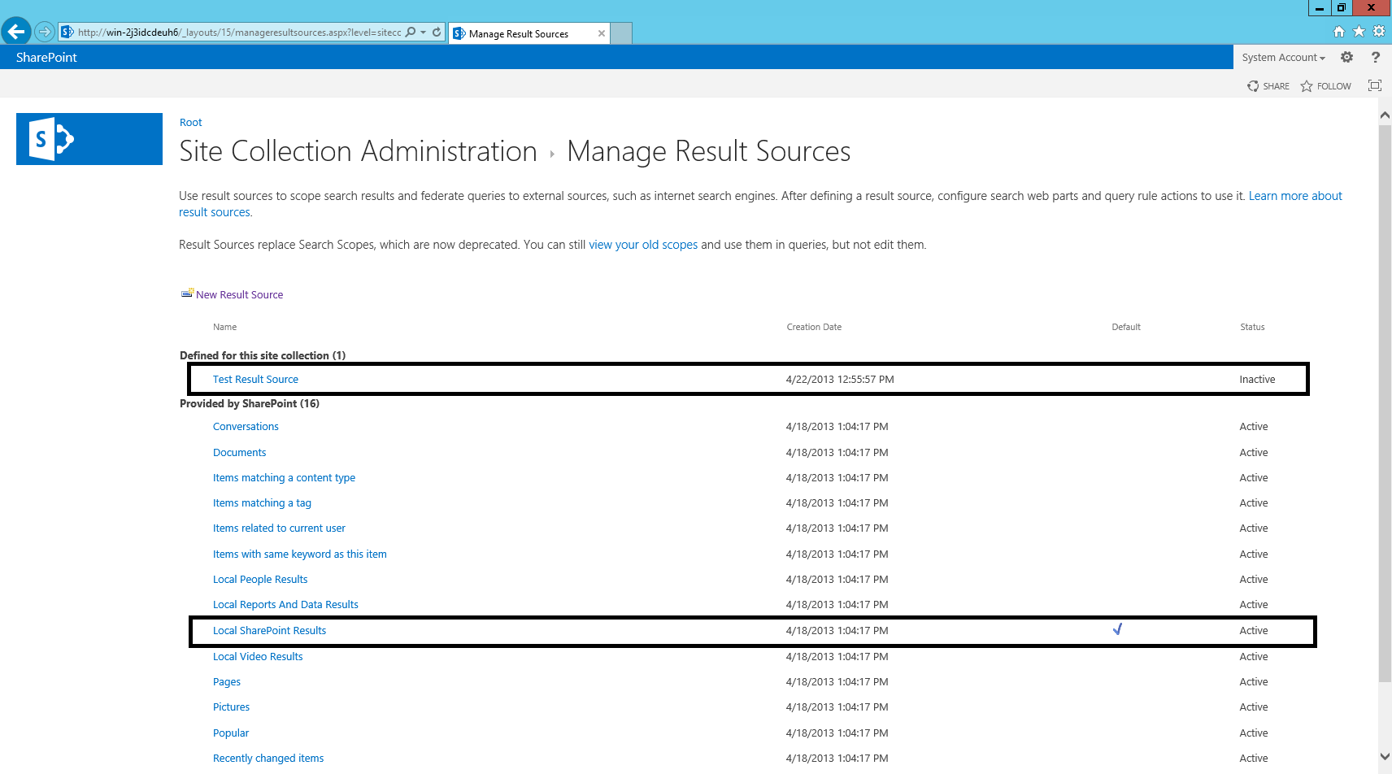The width and height of the screenshot is (1392, 774).
Task: Open browser Tools gear icon
Action: tap(1379, 32)
